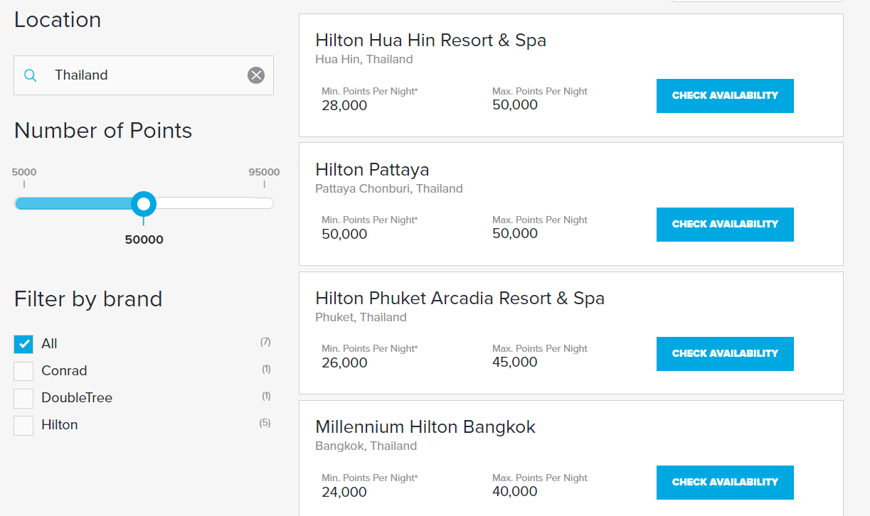Check availability for Hilton Phuket Arcadia Resort
The width and height of the screenshot is (870, 516).
click(x=724, y=354)
